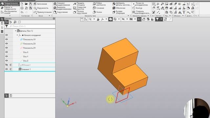Image resolution: width=210 pixels, height=118 pixels.
Task: Hide Элемент 1 with eye icon
Action: 7,69
